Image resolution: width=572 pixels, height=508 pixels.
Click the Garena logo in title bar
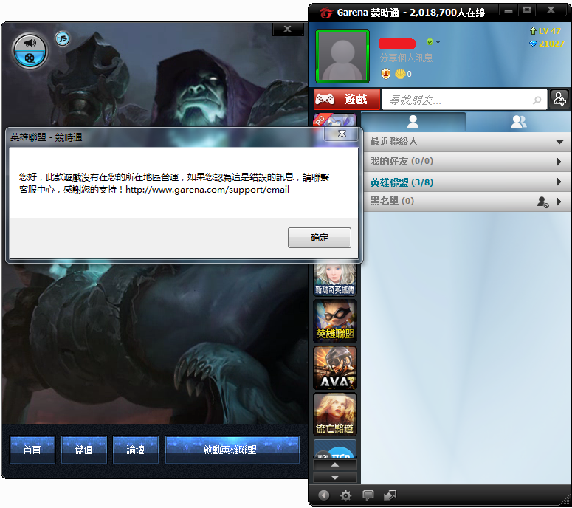(x=326, y=13)
